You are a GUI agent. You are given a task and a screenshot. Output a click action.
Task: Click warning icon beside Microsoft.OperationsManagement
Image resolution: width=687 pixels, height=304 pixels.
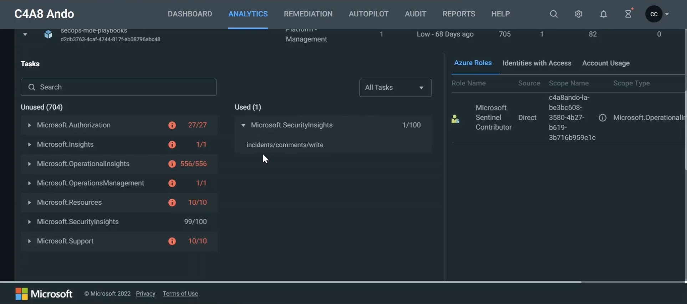coord(172,183)
